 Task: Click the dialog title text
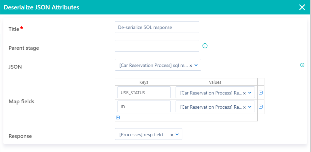pyautogui.click(x=42, y=7)
